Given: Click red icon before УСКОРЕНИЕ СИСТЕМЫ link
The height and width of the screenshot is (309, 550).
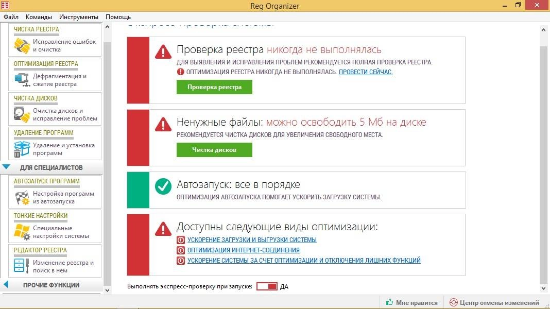Looking at the screenshot, I should [181, 261].
